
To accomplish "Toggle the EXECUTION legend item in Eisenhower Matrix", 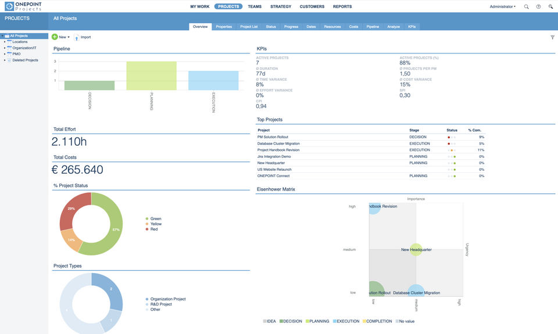I will (x=346, y=321).
